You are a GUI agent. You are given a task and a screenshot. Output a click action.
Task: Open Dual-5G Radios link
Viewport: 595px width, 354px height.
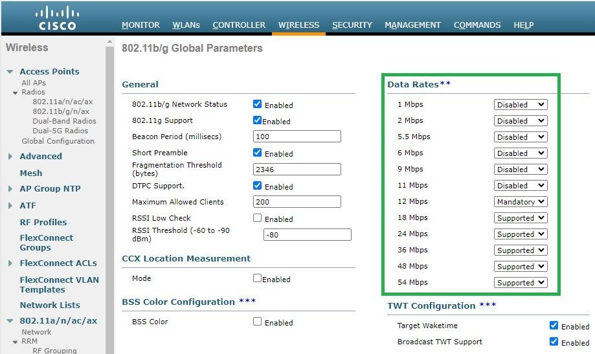[x=60, y=131]
